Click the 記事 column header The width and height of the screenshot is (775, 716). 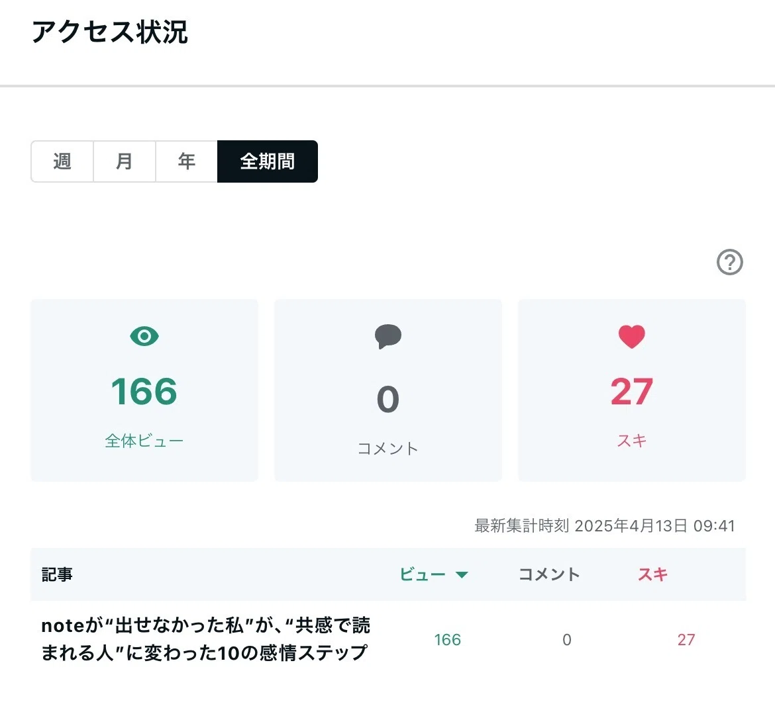(57, 574)
